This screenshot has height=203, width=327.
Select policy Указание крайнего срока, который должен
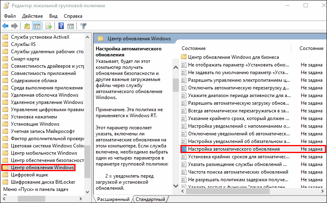pos(239,118)
